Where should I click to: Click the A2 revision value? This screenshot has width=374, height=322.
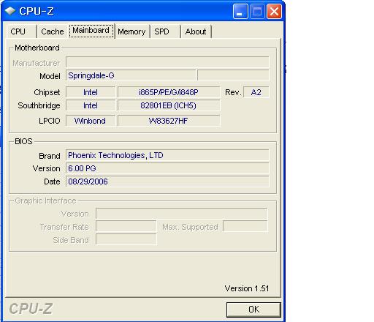tap(256, 92)
